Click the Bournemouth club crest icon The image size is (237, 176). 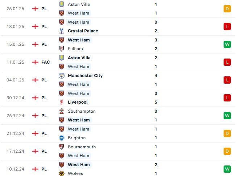coord(62,147)
